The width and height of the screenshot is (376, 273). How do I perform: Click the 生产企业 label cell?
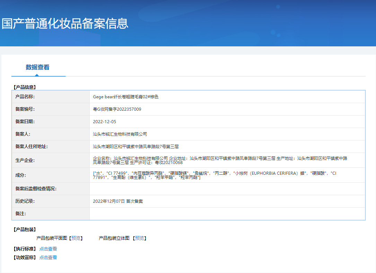tap(51, 161)
